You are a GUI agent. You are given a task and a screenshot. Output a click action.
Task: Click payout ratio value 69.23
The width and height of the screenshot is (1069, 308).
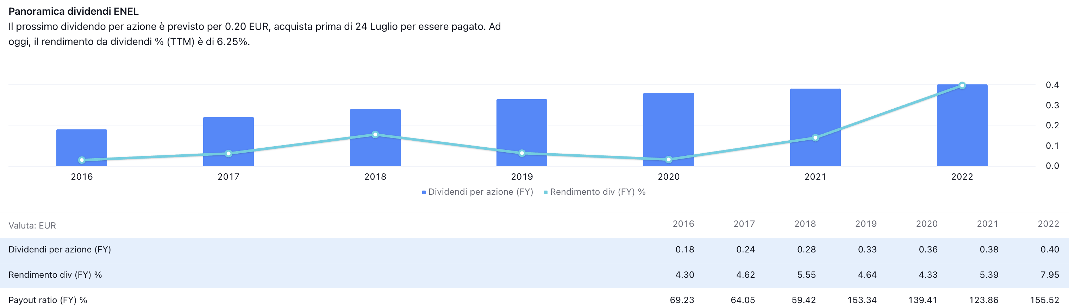[x=682, y=300]
